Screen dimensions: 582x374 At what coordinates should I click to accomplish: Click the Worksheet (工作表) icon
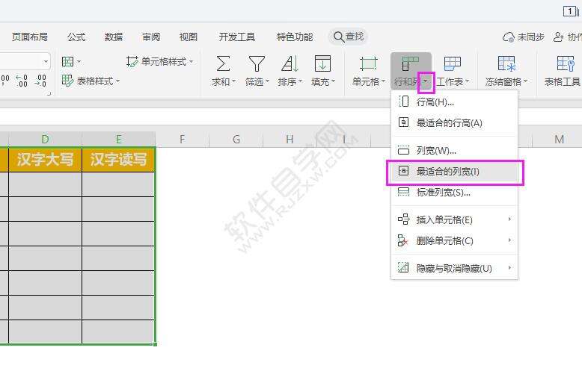452,63
